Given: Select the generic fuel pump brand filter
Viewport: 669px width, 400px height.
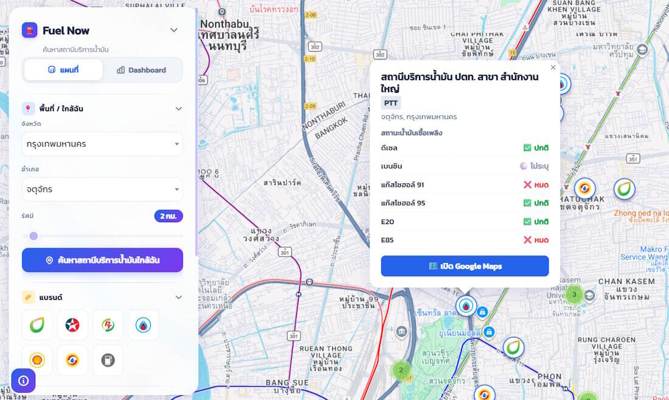Looking at the screenshot, I should click(x=108, y=361).
